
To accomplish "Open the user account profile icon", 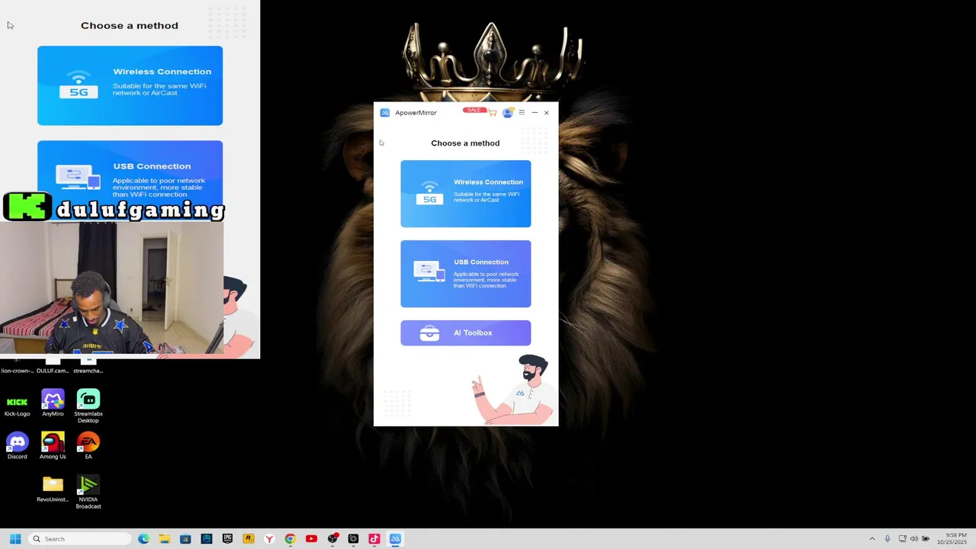I will [508, 113].
